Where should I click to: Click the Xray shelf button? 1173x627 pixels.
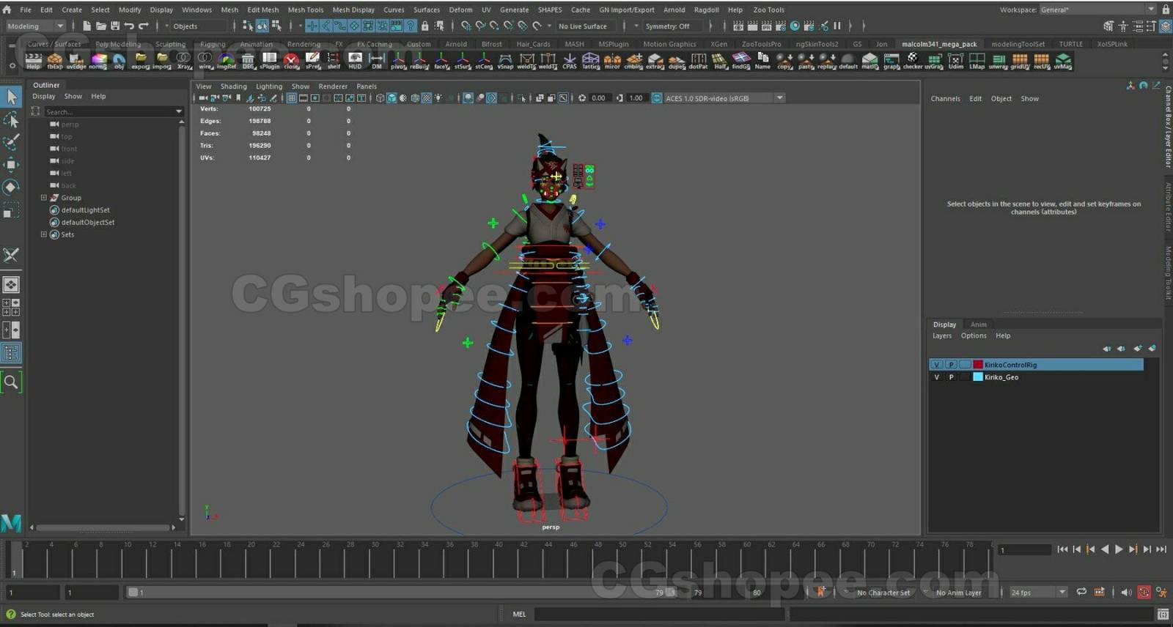184,60
